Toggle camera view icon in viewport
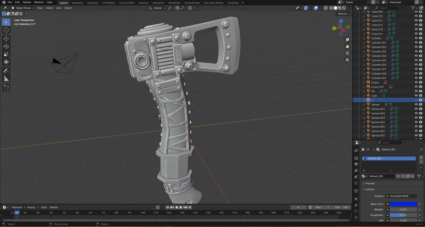425x227 pixels. (347, 53)
